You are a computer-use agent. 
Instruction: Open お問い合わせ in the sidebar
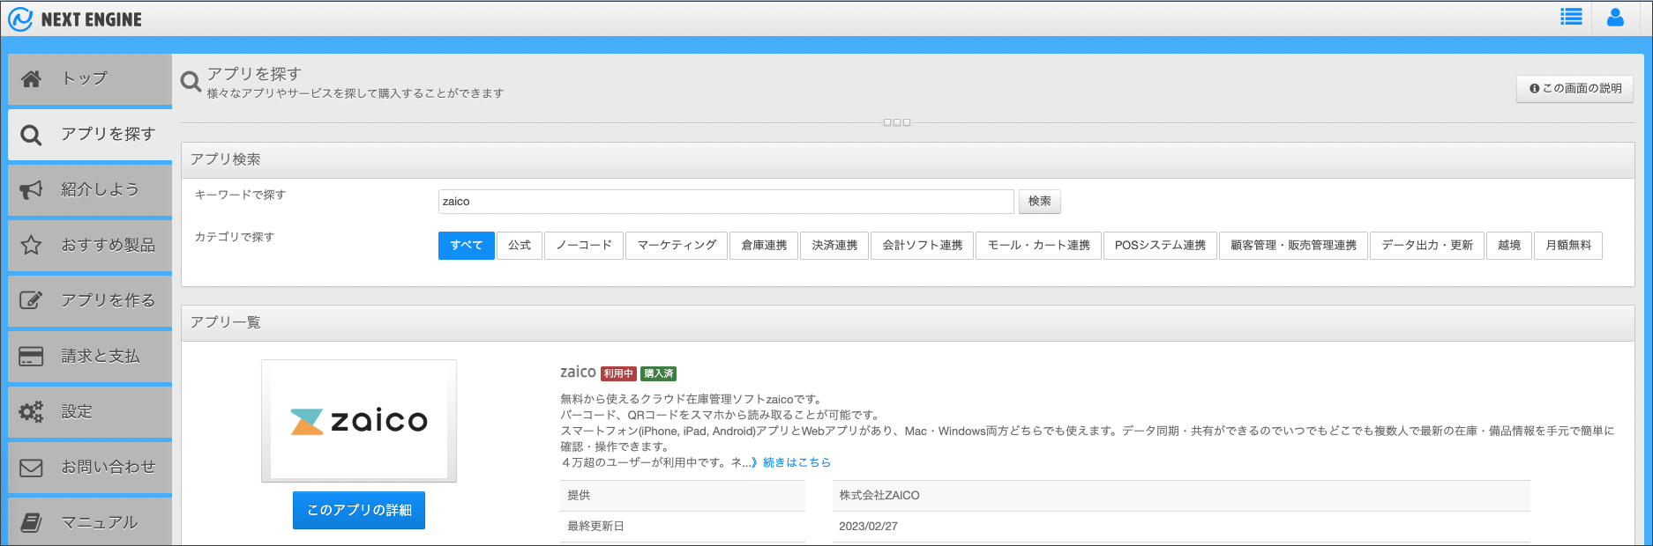coord(90,468)
